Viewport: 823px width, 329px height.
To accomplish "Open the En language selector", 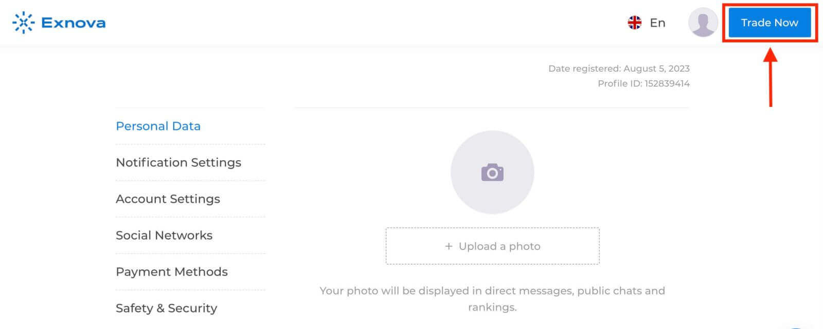I will [657, 23].
